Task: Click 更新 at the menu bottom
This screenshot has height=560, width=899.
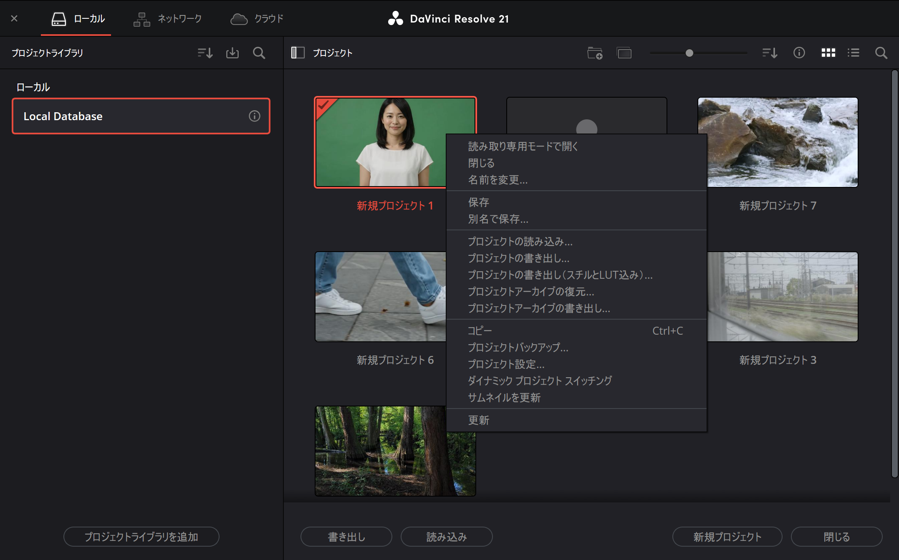Action: point(576,420)
